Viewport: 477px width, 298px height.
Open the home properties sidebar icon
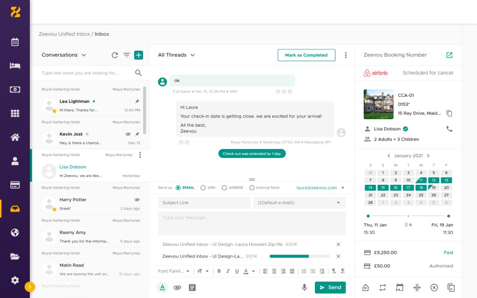(x=15, y=137)
